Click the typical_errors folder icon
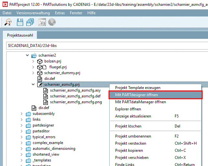 click(x=28, y=137)
